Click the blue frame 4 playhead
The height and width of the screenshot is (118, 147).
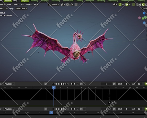(x=54, y=88)
